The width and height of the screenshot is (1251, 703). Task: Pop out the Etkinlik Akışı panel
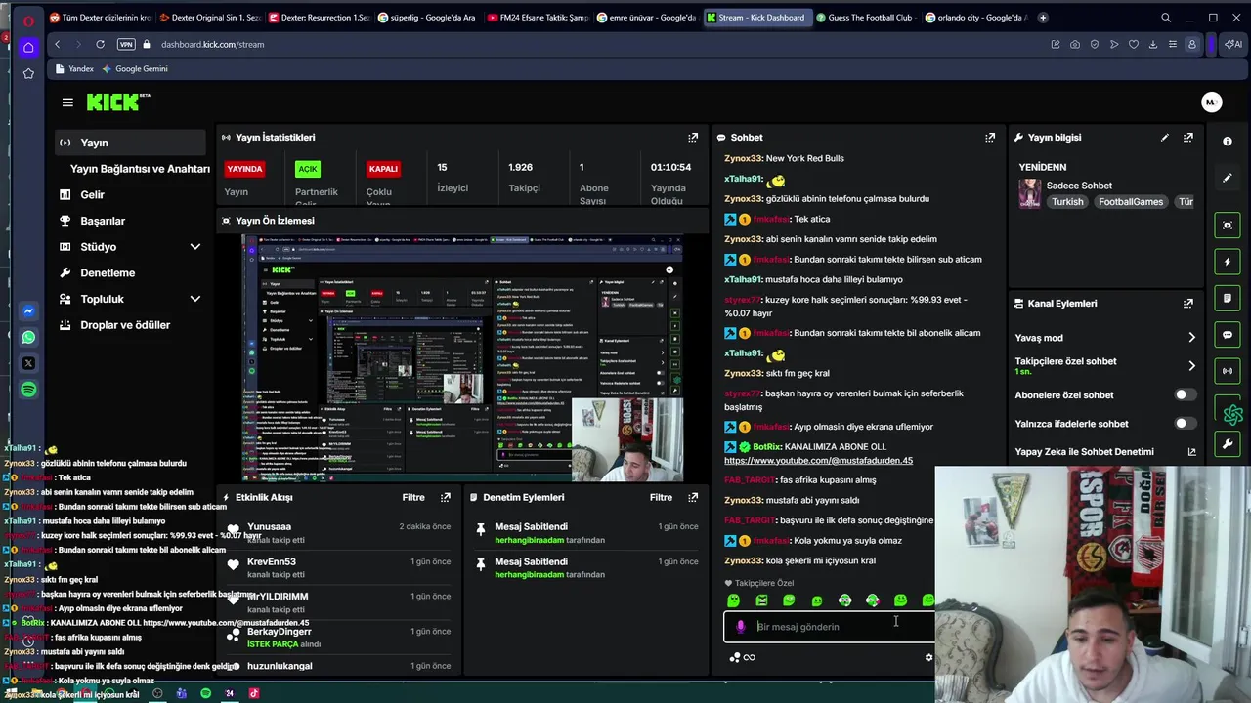pyautogui.click(x=446, y=497)
